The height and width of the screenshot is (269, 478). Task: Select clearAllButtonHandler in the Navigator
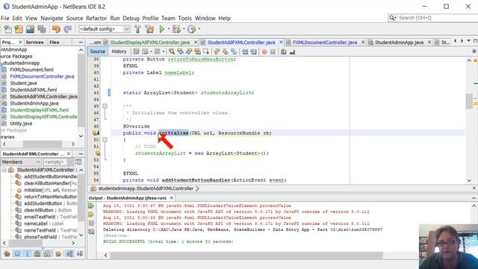tap(51, 183)
